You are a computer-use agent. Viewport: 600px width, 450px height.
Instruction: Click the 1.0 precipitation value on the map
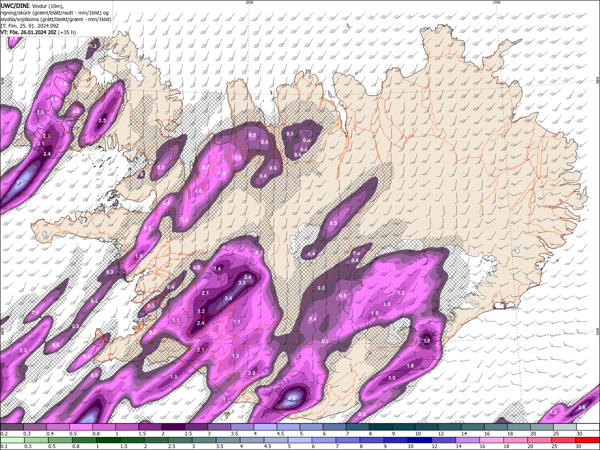[x=198, y=191]
